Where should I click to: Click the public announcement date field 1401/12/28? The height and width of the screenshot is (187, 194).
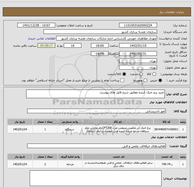(36, 25)
